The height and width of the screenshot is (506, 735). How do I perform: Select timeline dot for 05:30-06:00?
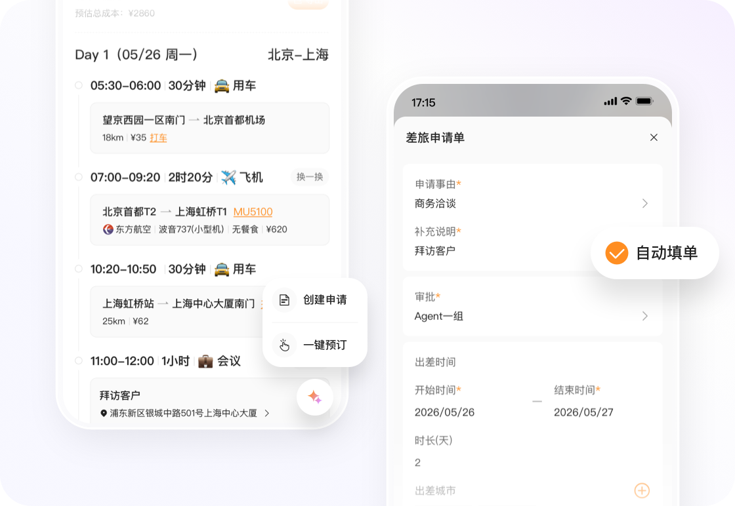click(79, 85)
